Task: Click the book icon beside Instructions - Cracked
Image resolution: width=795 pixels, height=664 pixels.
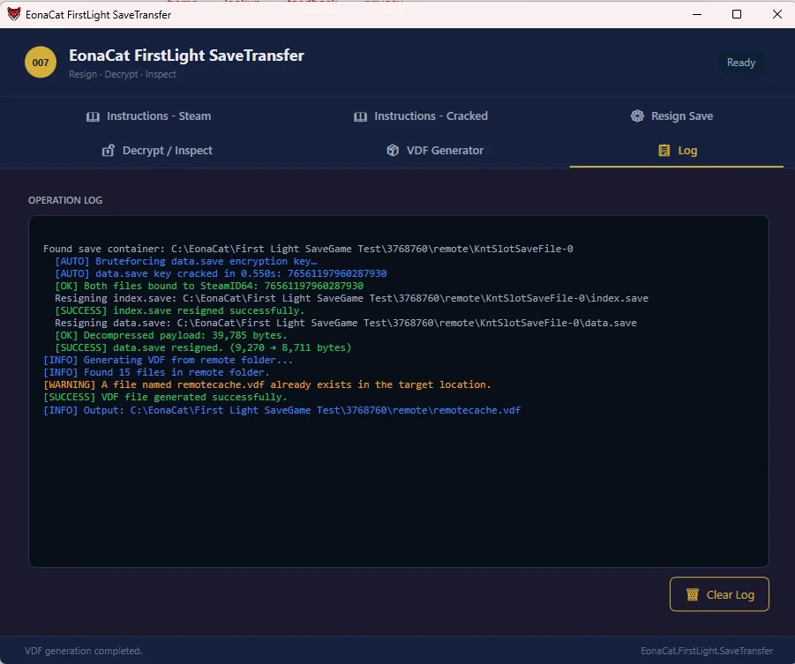Action: click(x=361, y=116)
